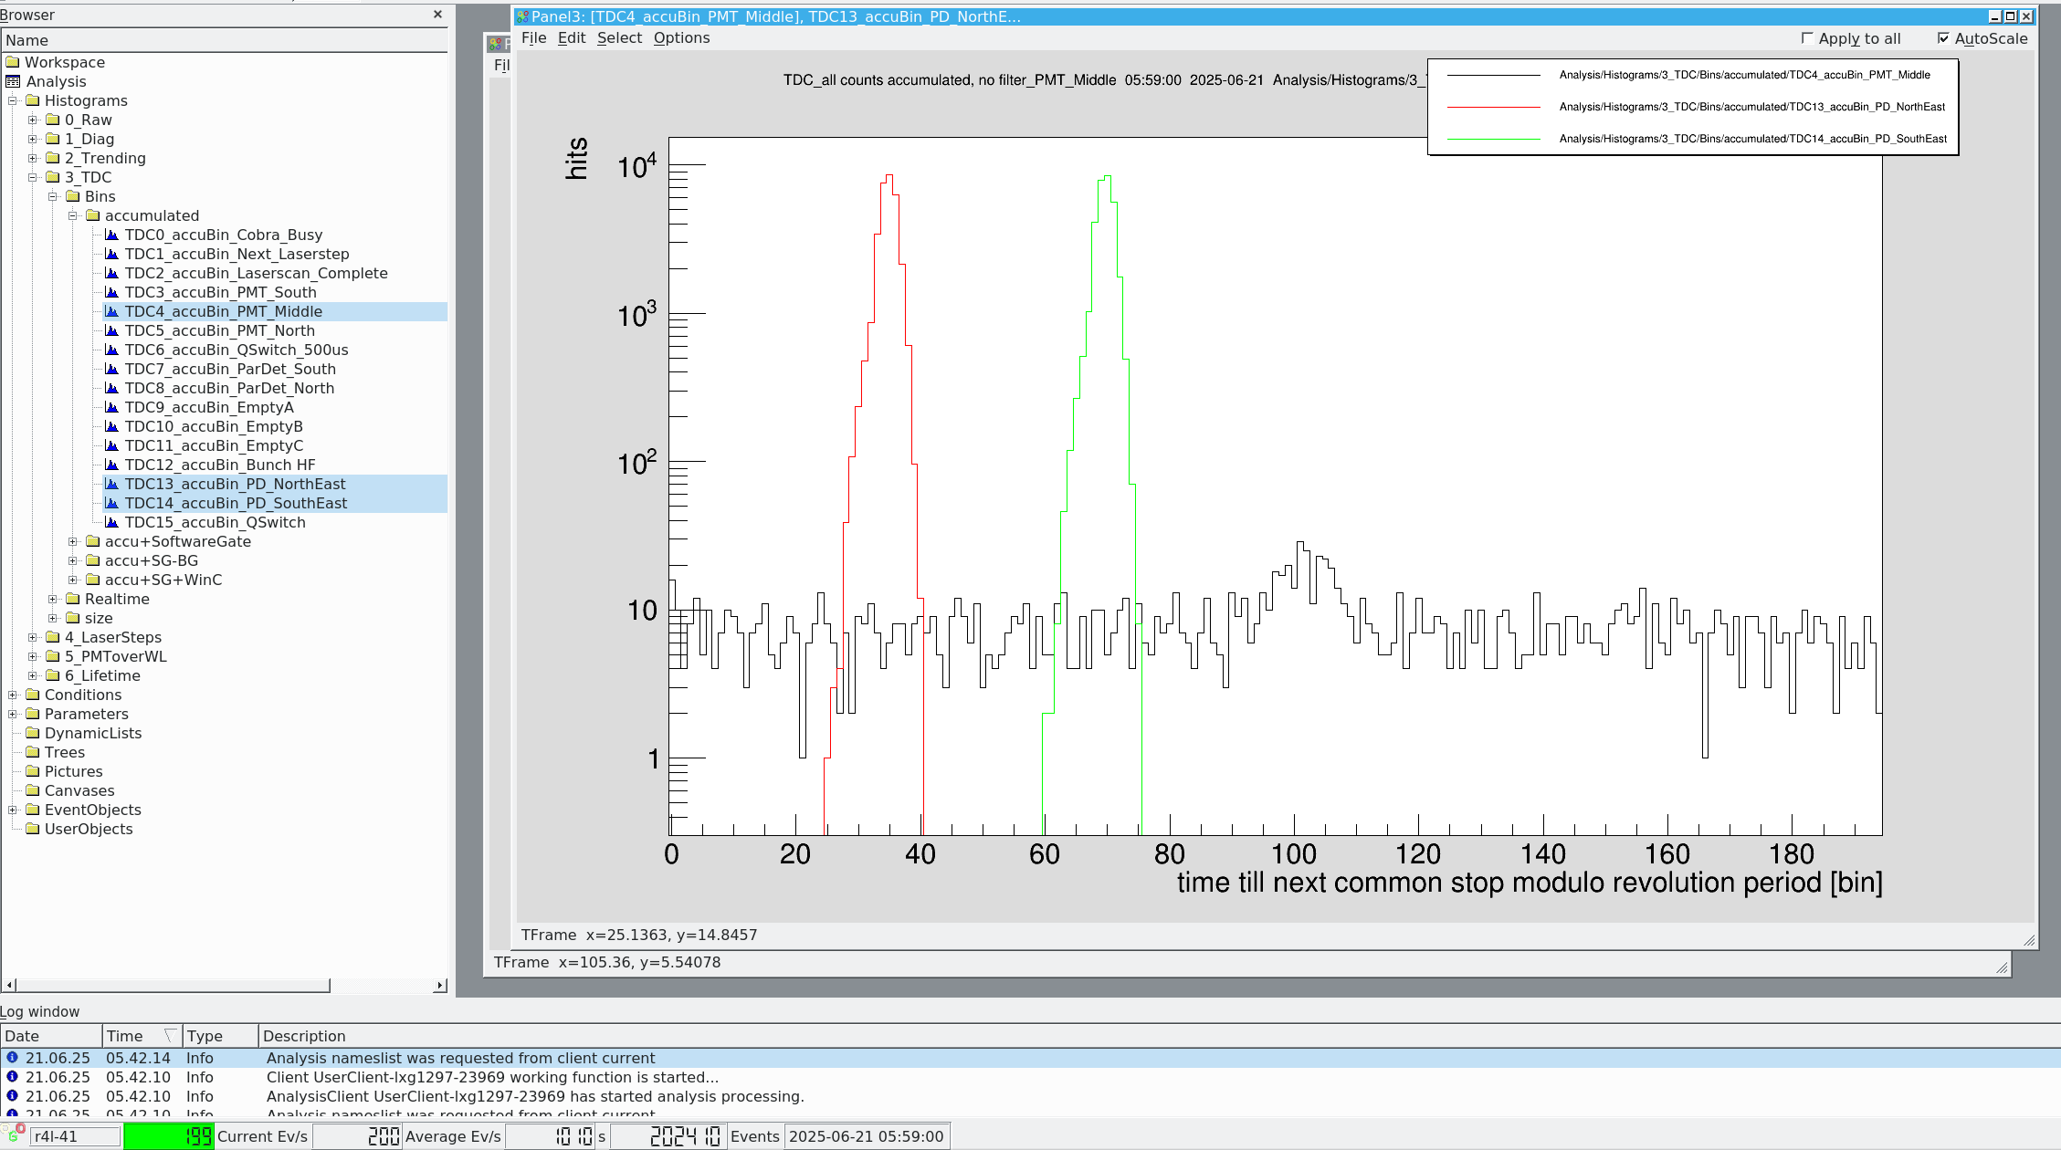The height and width of the screenshot is (1150, 2061).
Task: Click the Panel3 window title icon
Action: (522, 16)
